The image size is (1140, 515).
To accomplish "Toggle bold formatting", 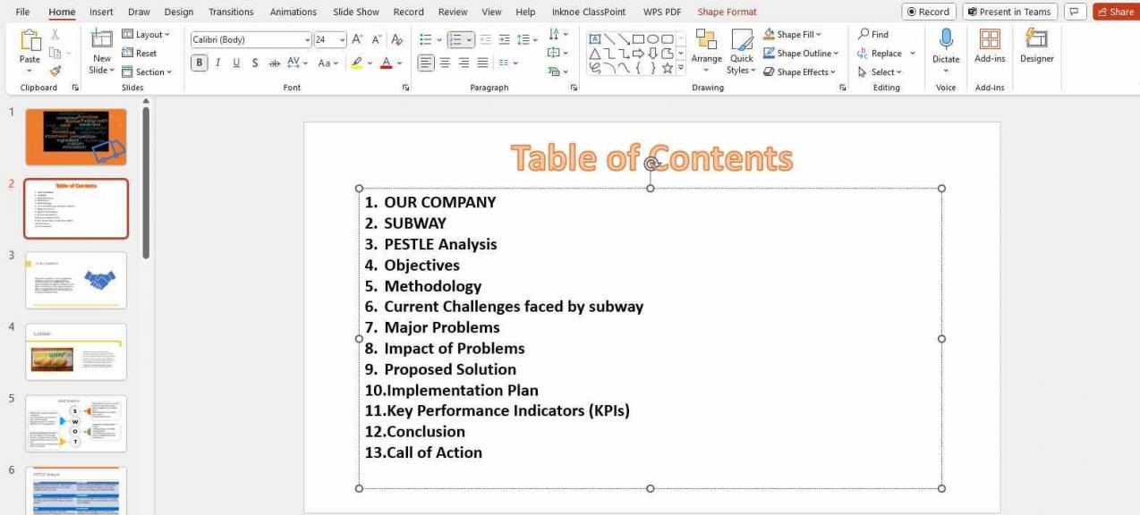I will (x=199, y=63).
